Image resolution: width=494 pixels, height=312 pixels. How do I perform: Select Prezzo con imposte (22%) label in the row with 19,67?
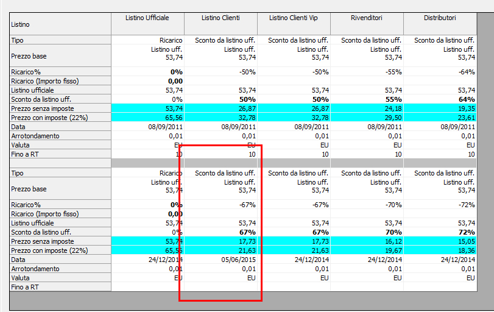(x=60, y=250)
